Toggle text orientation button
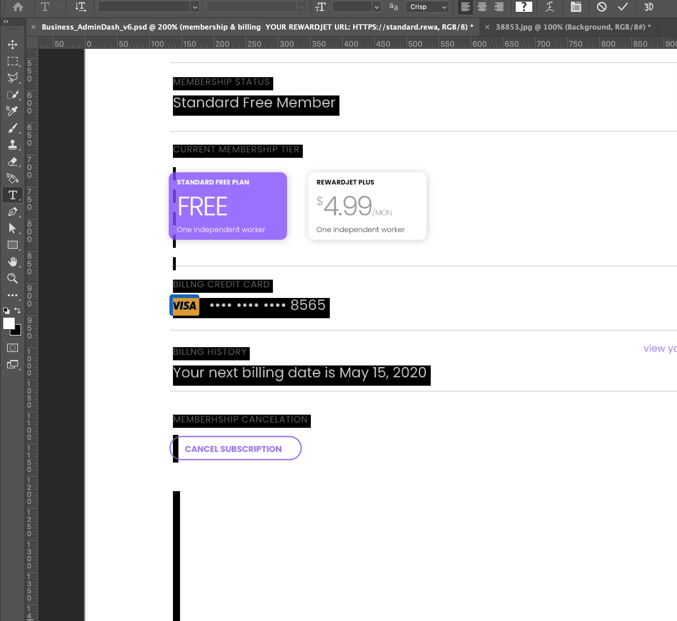The height and width of the screenshot is (621, 677). (x=80, y=7)
